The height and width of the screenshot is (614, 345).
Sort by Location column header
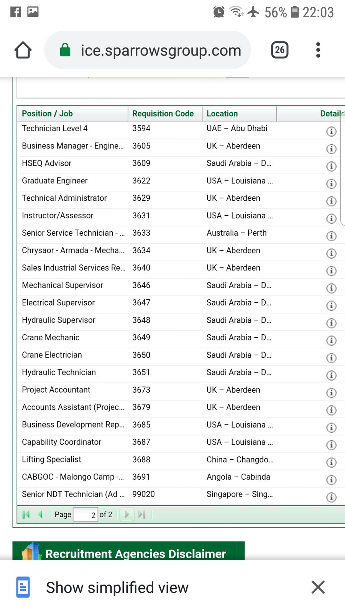(x=222, y=114)
